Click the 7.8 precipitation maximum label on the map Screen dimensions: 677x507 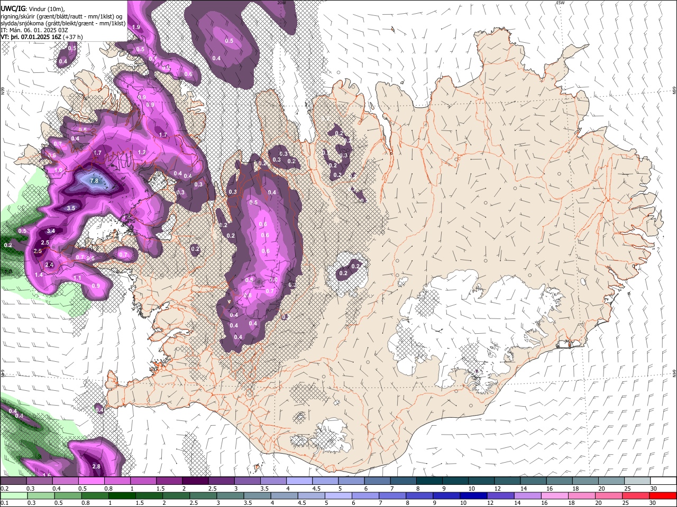pos(95,181)
